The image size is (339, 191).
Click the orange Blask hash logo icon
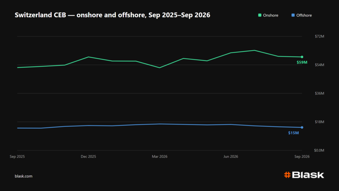tap(287, 175)
